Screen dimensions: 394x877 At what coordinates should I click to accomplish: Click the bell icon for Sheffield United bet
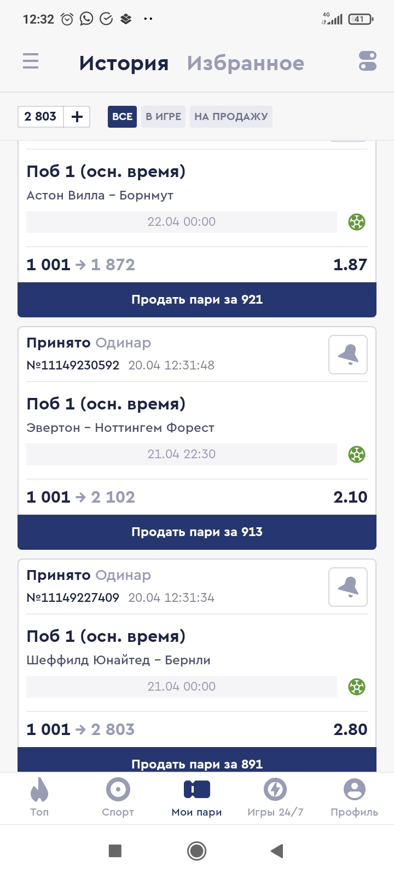point(348,588)
